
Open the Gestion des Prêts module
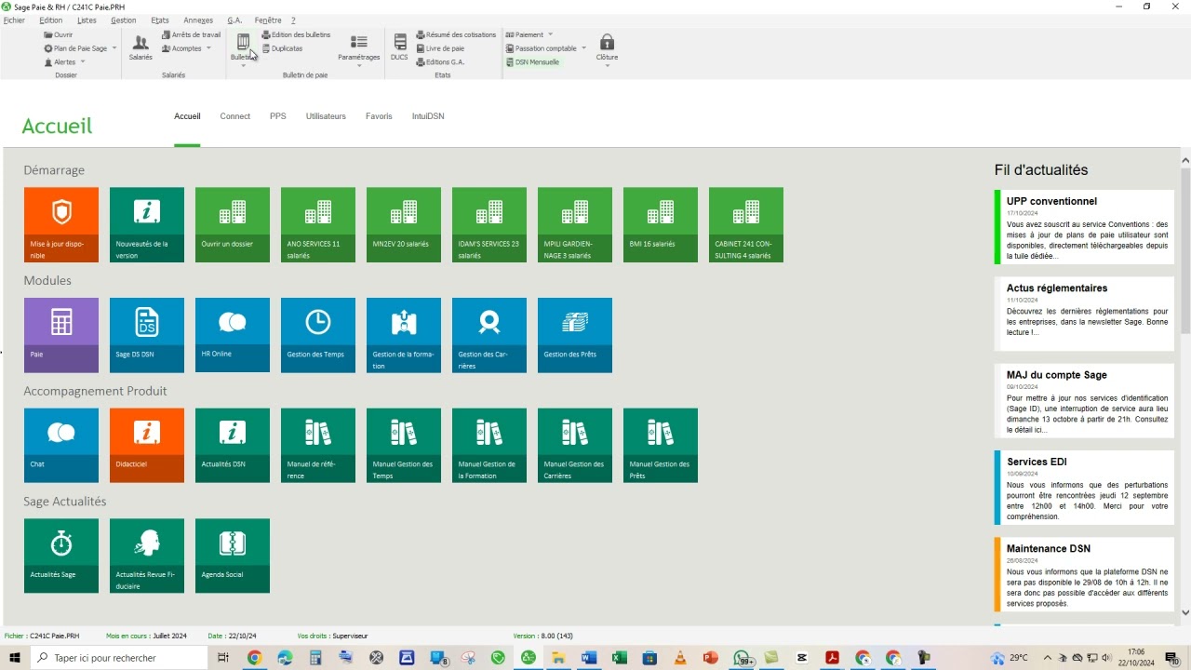[x=575, y=335]
